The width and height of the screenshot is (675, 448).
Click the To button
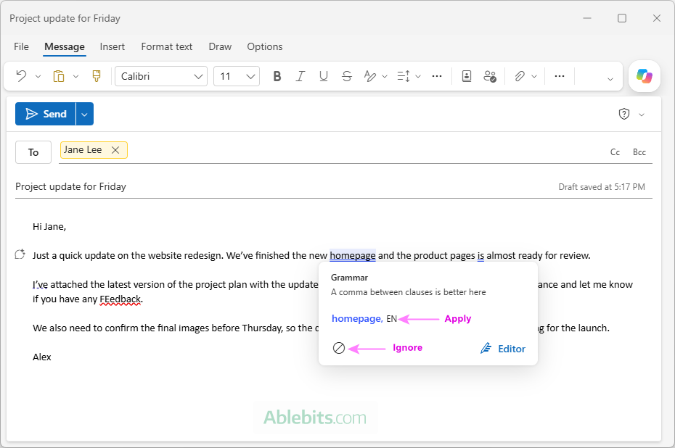click(x=33, y=152)
